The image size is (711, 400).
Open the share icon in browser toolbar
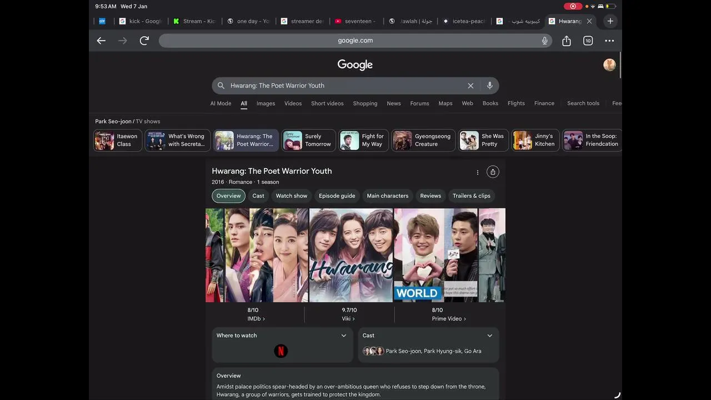click(567, 41)
